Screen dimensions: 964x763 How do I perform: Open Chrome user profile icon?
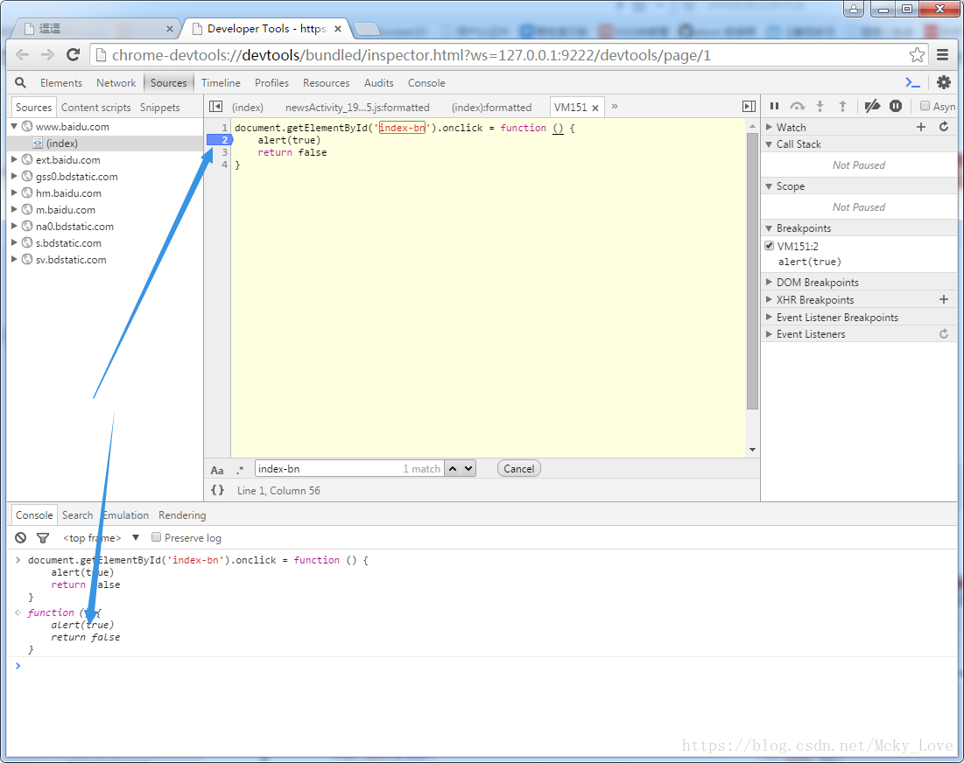pos(854,10)
